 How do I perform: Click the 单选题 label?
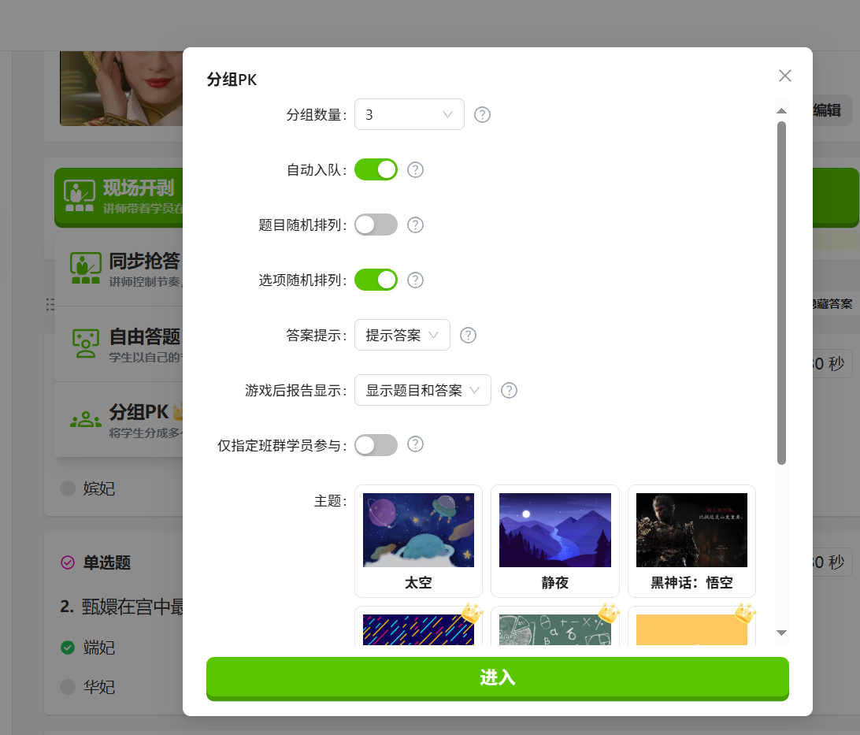coord(107,562)
